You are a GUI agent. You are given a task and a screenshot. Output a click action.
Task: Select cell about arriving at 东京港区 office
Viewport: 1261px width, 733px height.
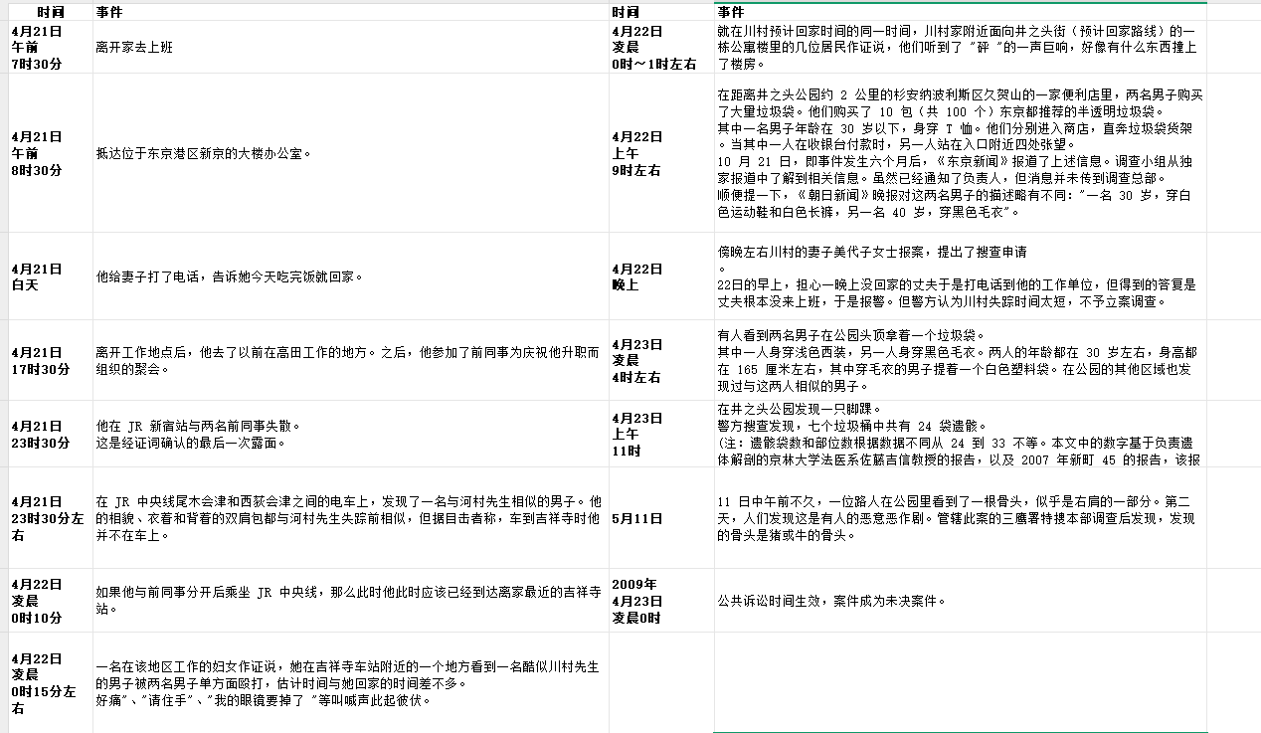pos(351,153)
